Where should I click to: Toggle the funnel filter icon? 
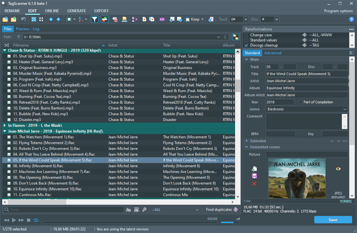click(x=95, y=19)
